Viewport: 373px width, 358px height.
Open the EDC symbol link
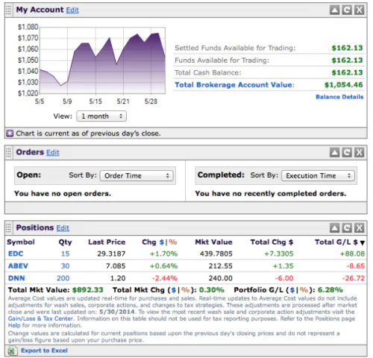[x=16, y=254]
